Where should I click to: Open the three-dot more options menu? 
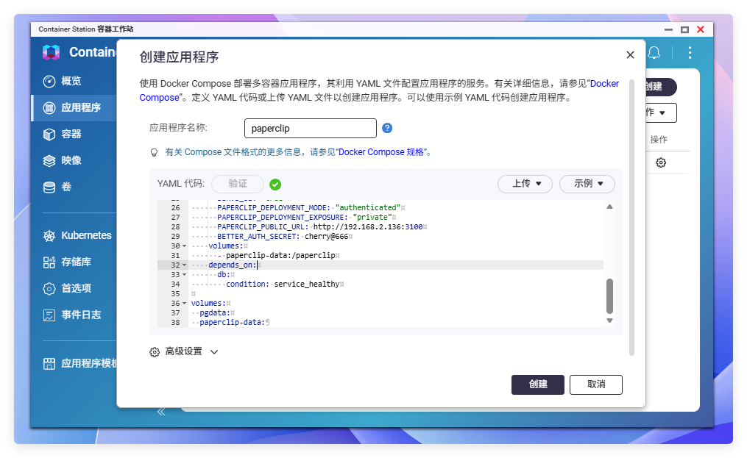(x=690, y=52)
